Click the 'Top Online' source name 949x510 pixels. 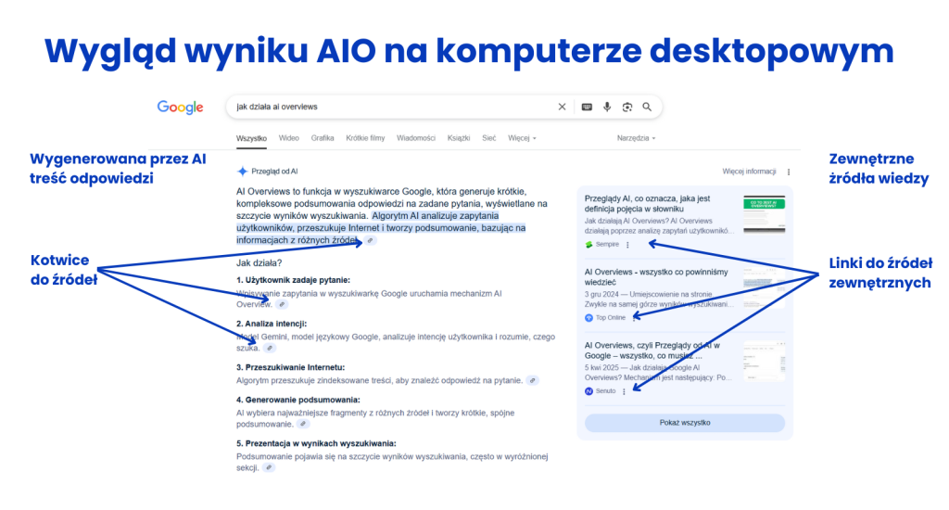point(611,318)
